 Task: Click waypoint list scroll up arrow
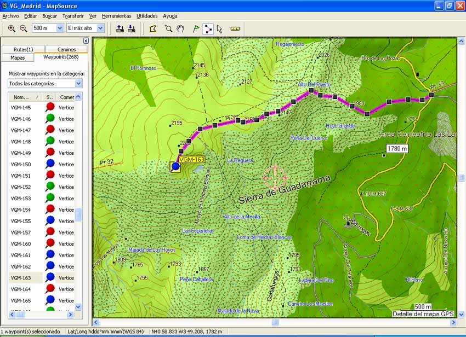click(78, 96)
